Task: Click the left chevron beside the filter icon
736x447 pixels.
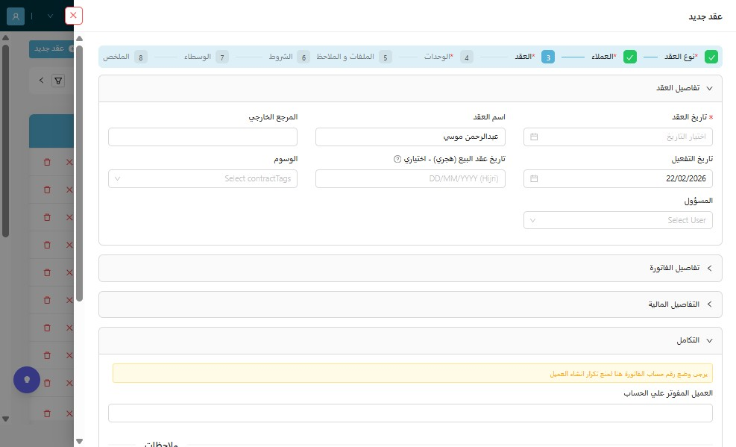Action: [x=41, y=81]
